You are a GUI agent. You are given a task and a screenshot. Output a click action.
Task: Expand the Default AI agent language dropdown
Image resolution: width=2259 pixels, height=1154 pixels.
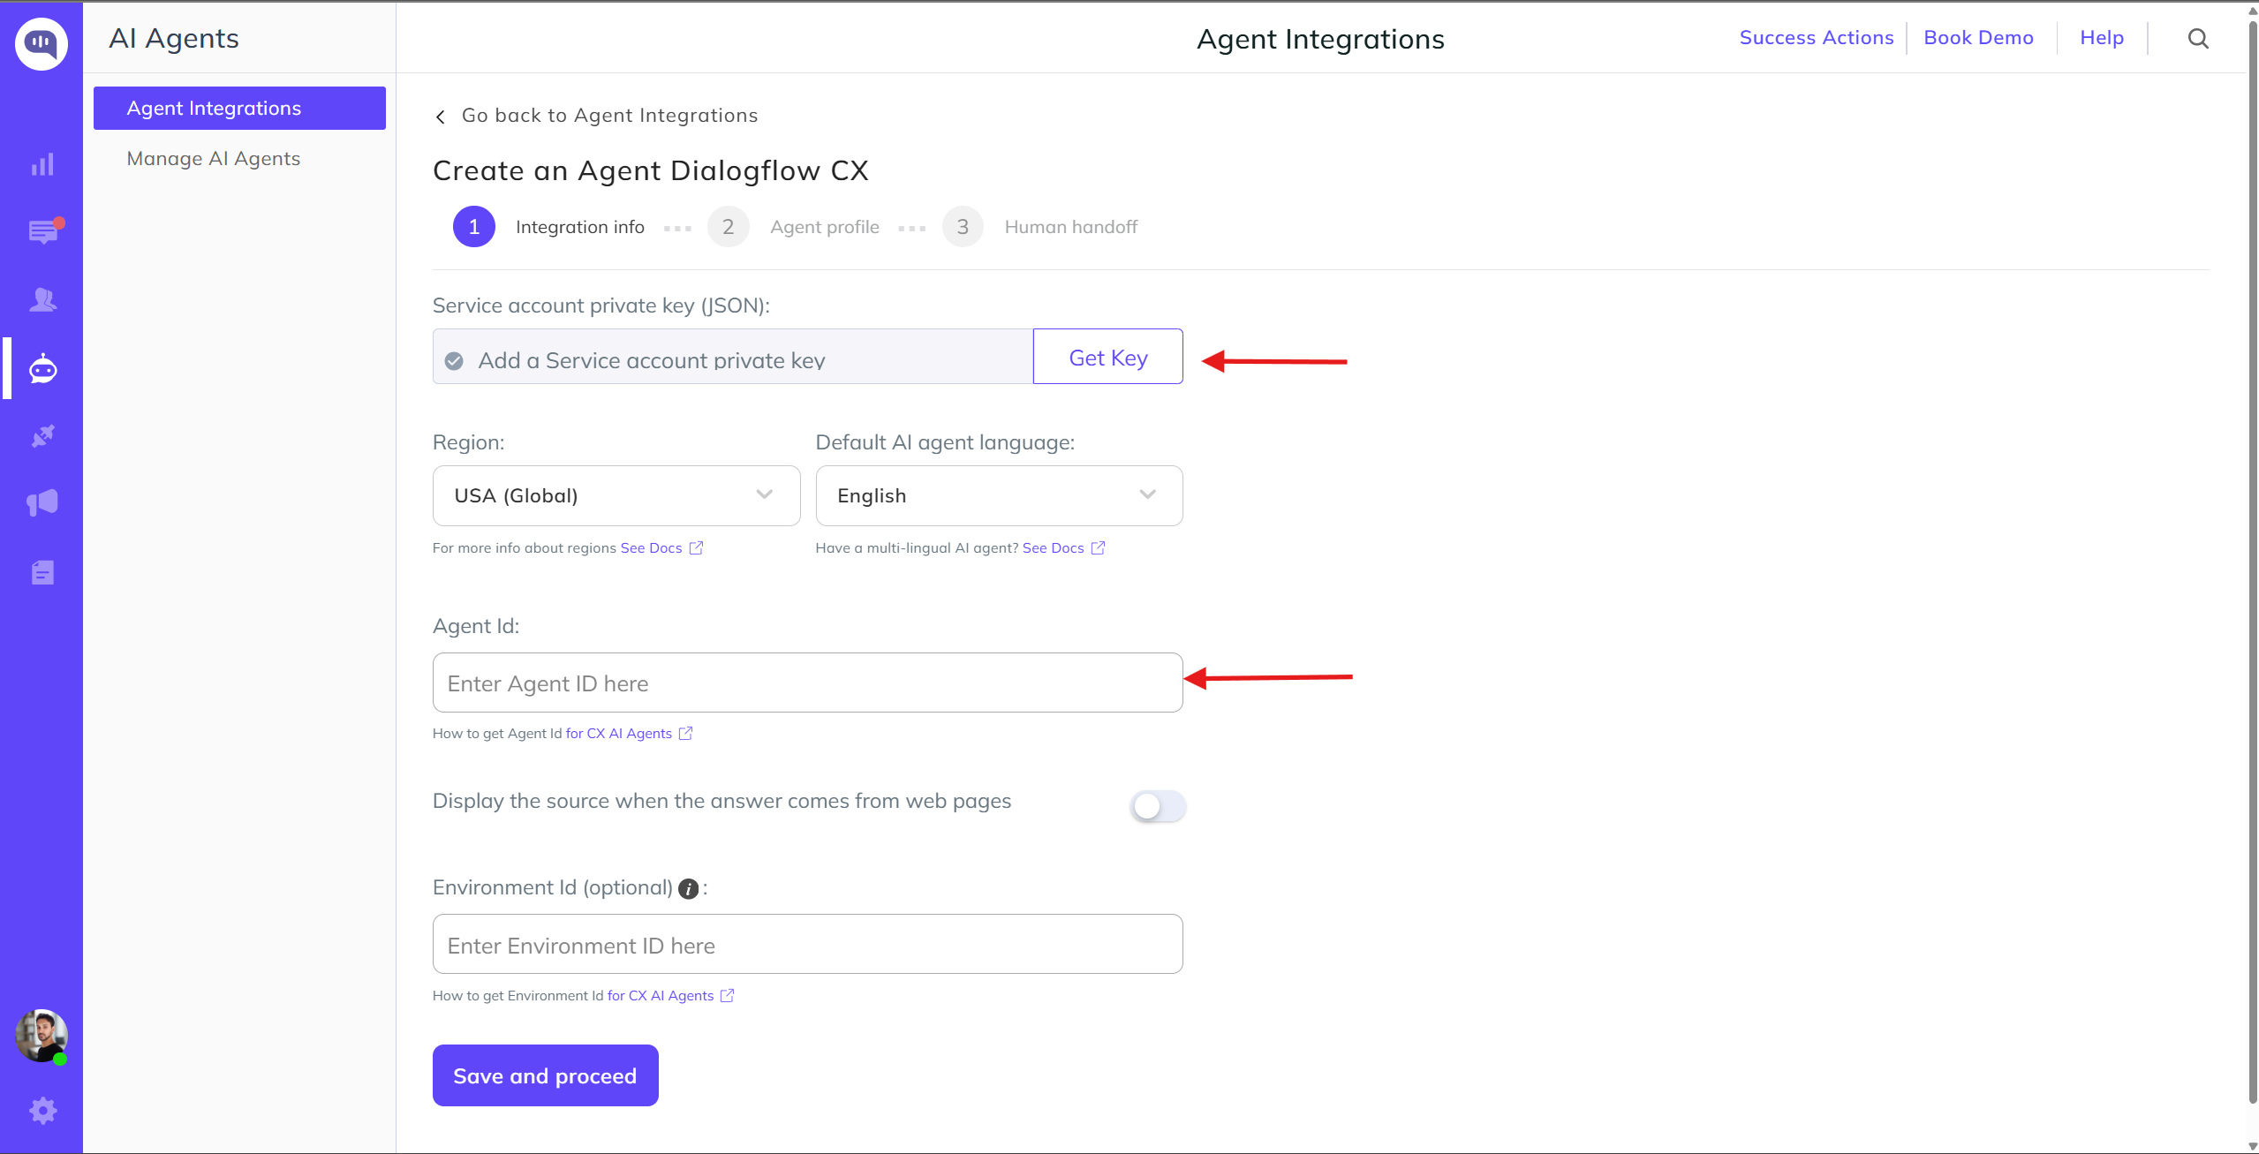pyautogui.click(x=999, y=495)
